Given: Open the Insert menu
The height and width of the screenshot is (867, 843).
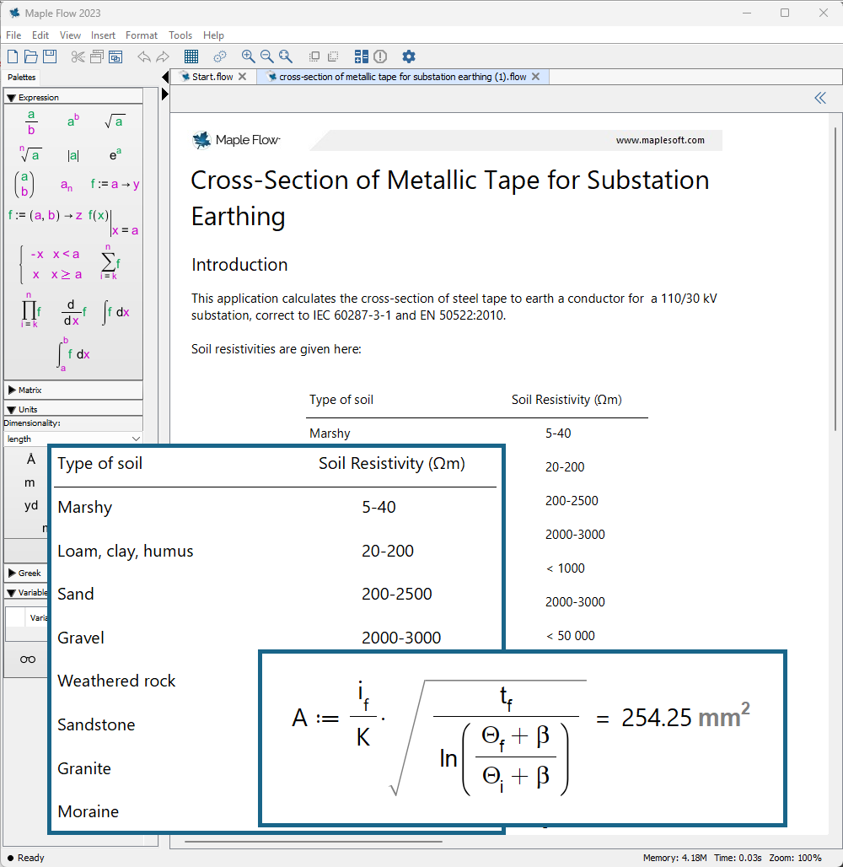Looking at the screenshot, I should [103, 35].
